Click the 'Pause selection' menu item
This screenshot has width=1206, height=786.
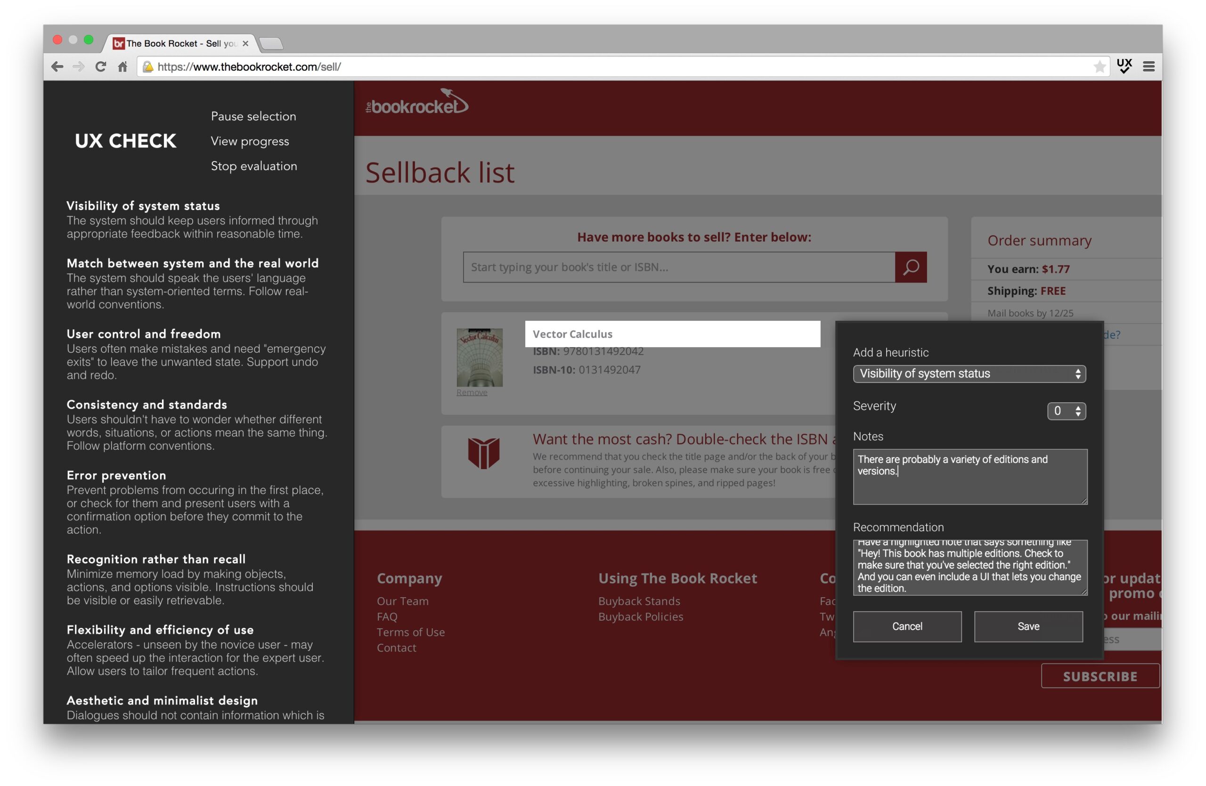[253, 115]
